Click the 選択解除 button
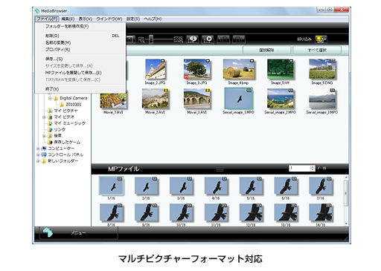The image size is (381, 271). [x=266, y=50]
